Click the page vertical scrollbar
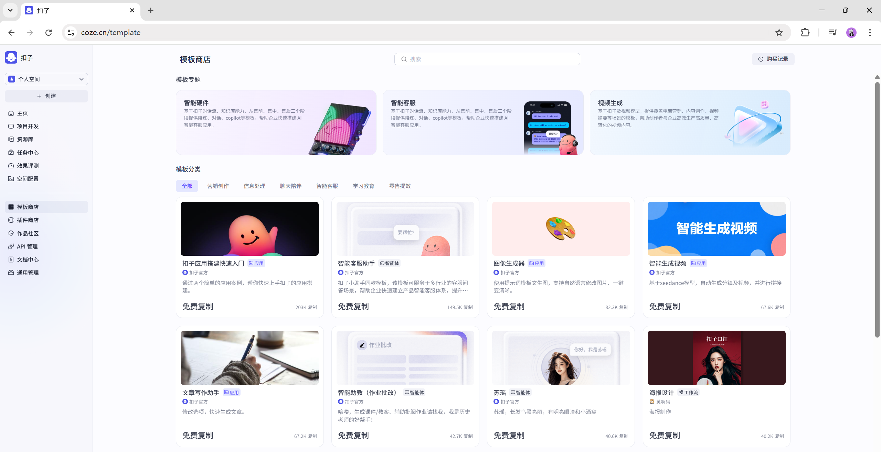This screenshot has width=881, height=452. 877,210
